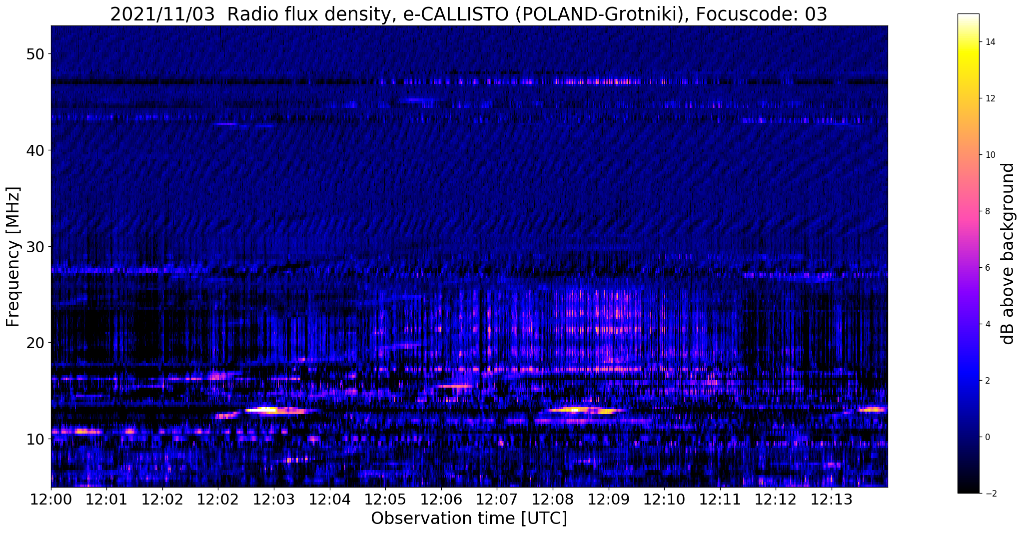
Task: Click the colorbar 2 dB tick label
Action: pyautogui.click(x=987, y=381)
